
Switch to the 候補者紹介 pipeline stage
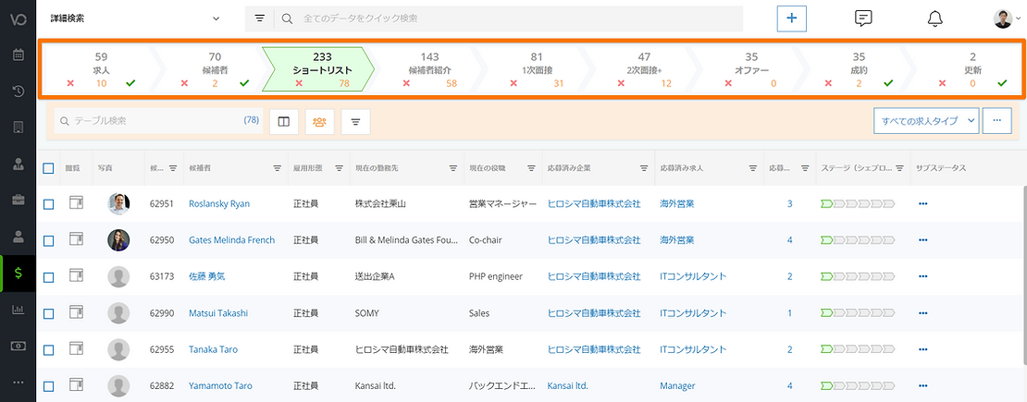pyautogui.click(x=429, y=69)
